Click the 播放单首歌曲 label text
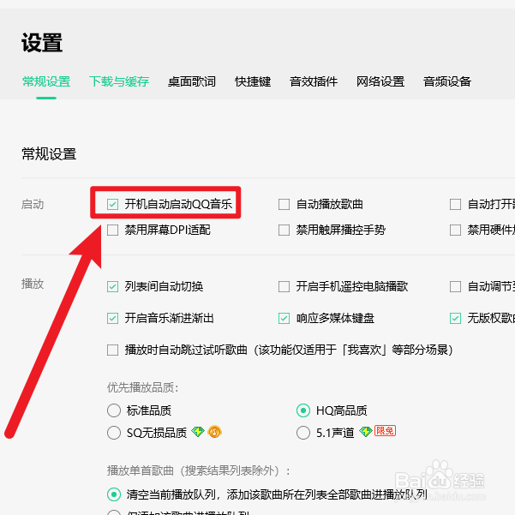The width and height of the screenshot is (515, 515). [x=199, y=471]
